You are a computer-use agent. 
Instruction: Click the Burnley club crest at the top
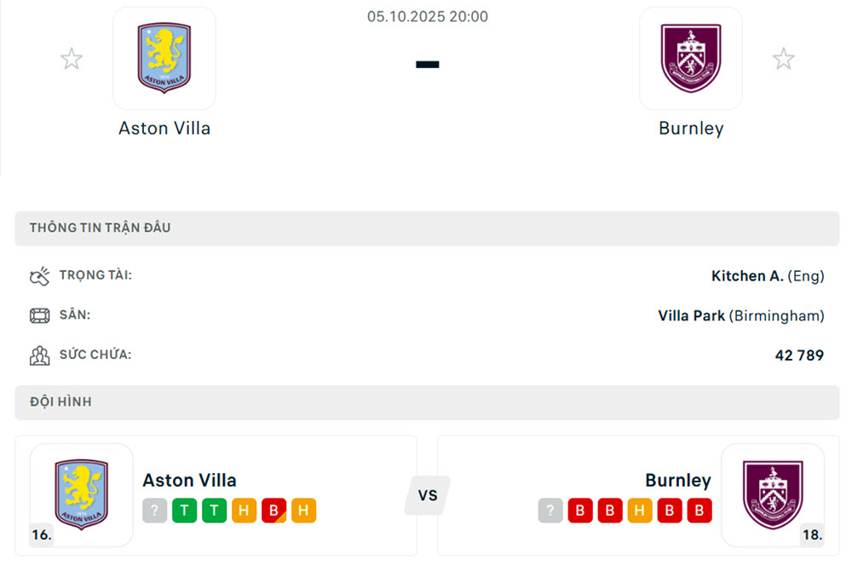point(691,58)
